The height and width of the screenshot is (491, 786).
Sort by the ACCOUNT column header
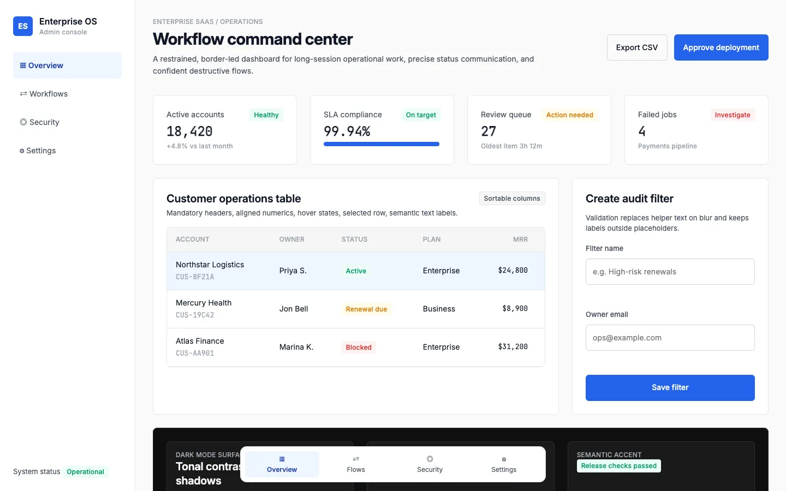(x=193, y=239)
